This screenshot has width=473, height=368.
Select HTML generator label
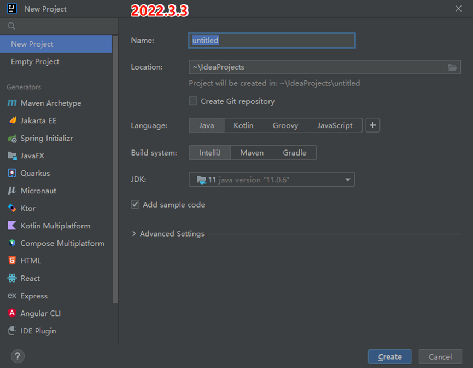click(x=31, y=261)
